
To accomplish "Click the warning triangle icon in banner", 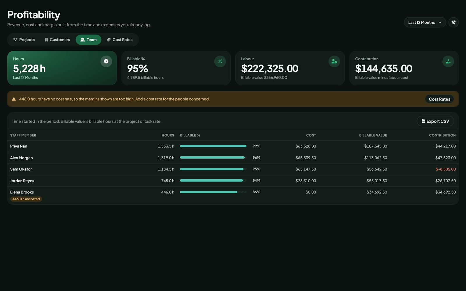I will click(14, 99).
